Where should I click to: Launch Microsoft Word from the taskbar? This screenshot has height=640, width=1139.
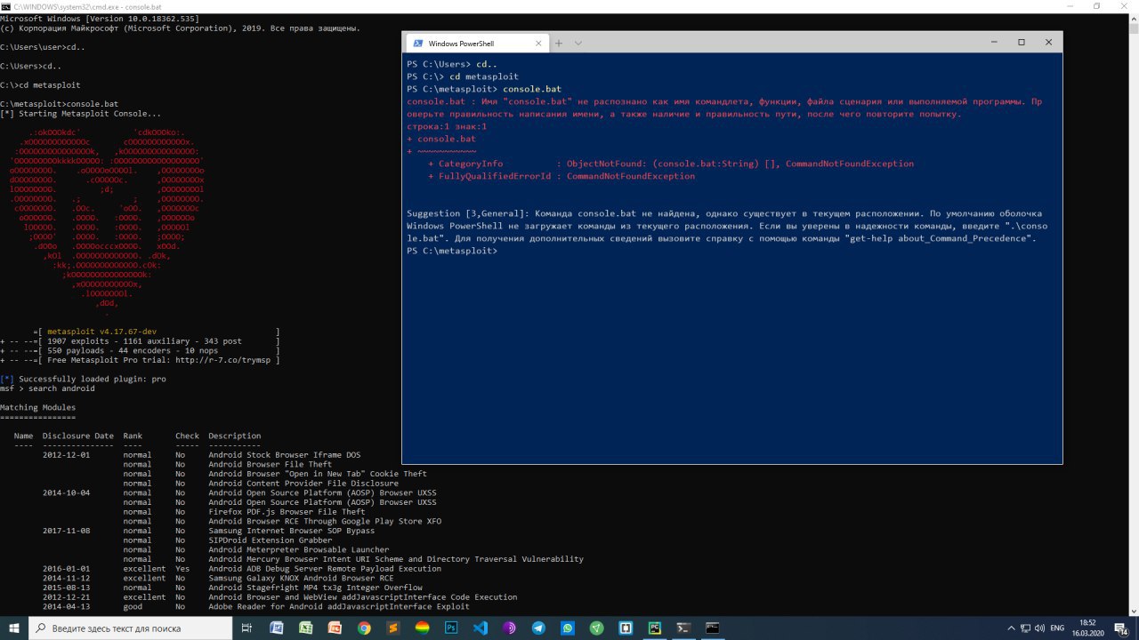277,628
